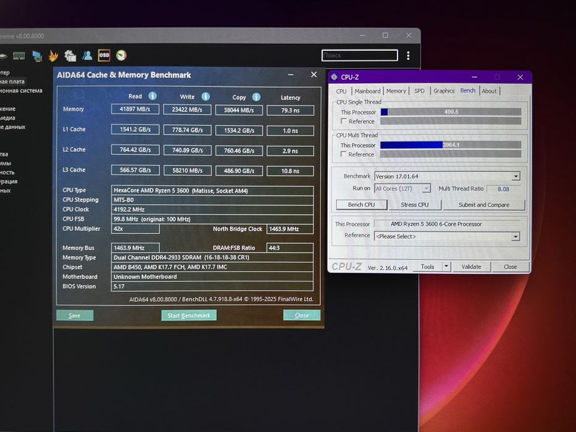Enable the Single Thread Reference checkbox

(344, 121)
